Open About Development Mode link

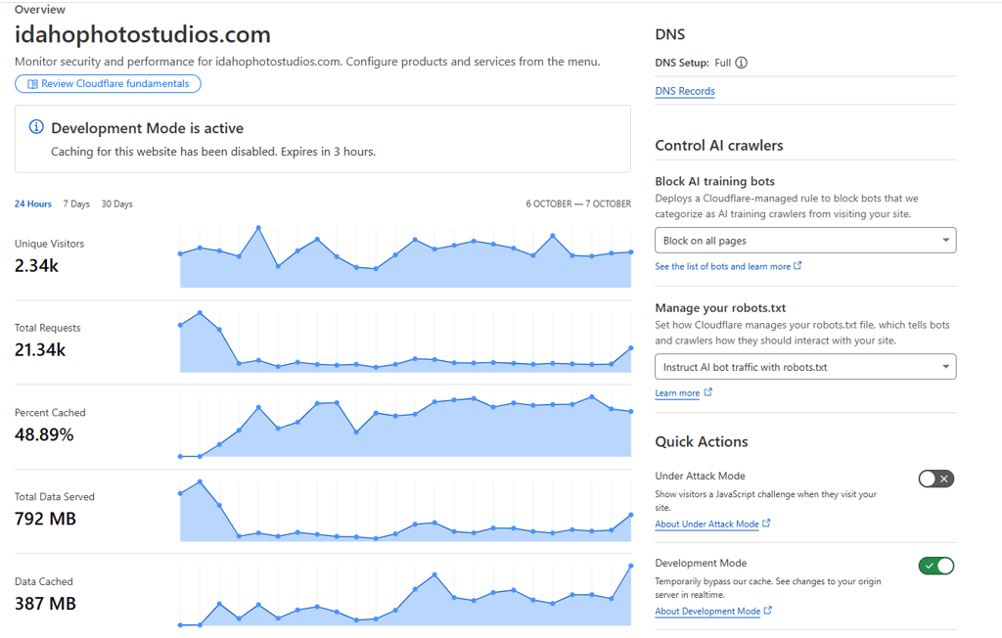point(707,611)
